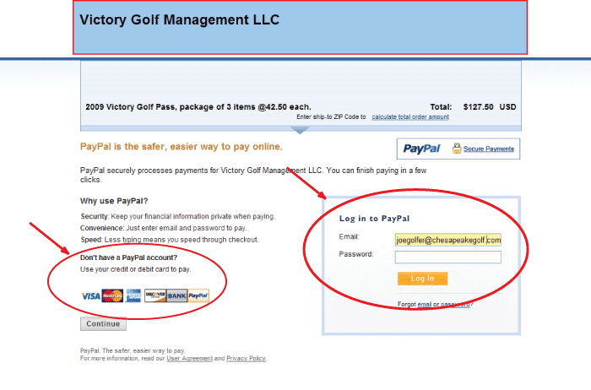The height and width of the screenshot is (390, 591).
Task: Click 'Log in to PayPal' heading
Action: [x=374, y=219]
